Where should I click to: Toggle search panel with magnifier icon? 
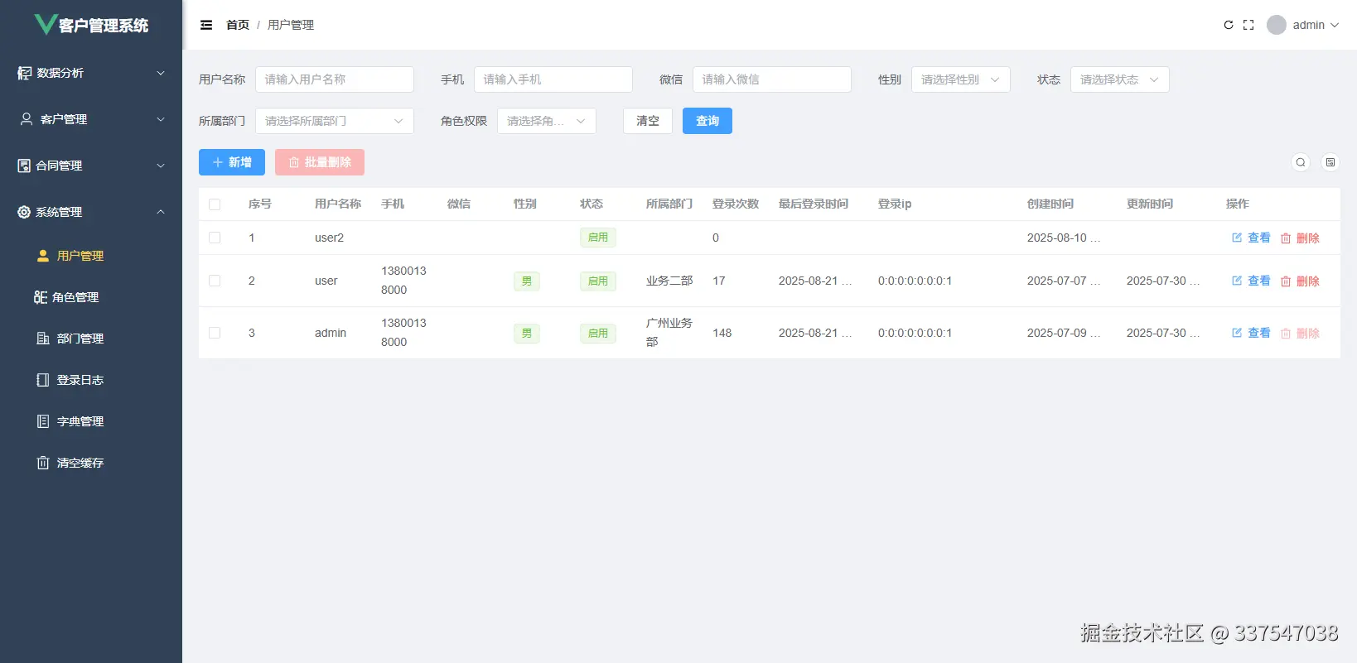pyautogui.click(x=1301, y=162)
